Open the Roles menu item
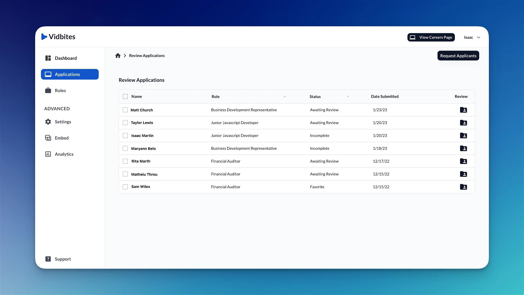The image size is (524, 295). click(x=60, y=90)
